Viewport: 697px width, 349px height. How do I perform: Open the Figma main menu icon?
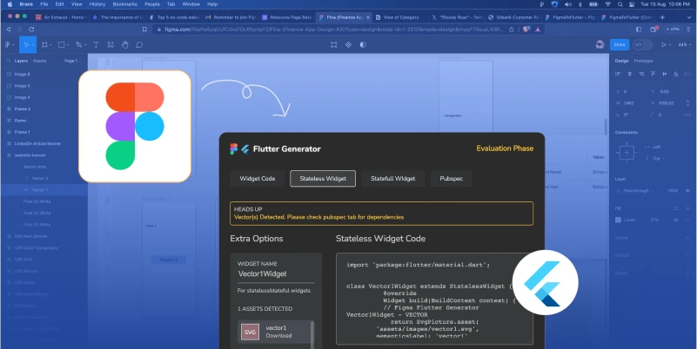9,44
